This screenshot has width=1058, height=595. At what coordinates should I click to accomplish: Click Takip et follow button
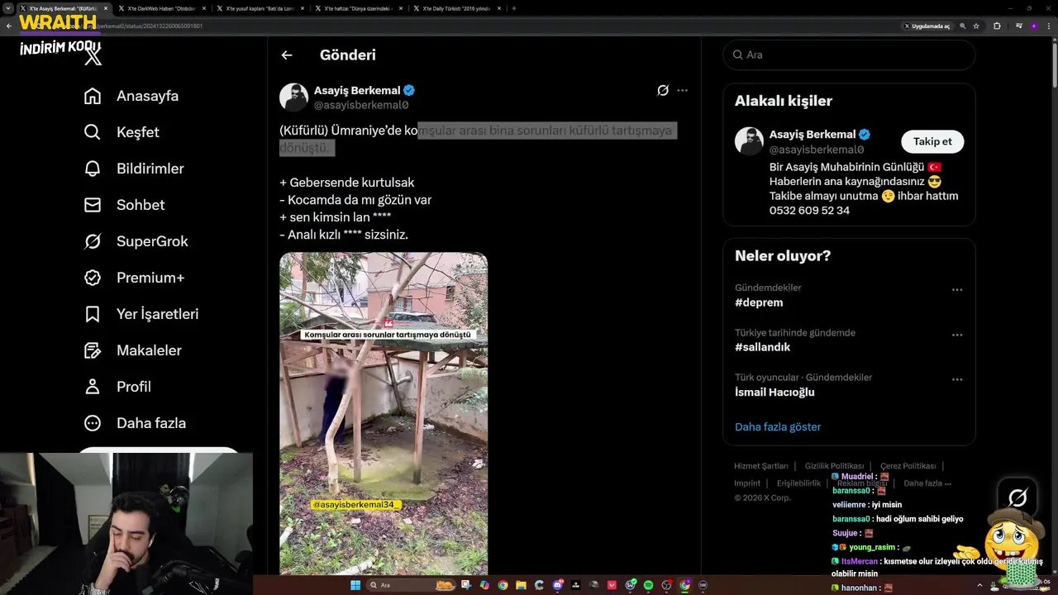932,141
